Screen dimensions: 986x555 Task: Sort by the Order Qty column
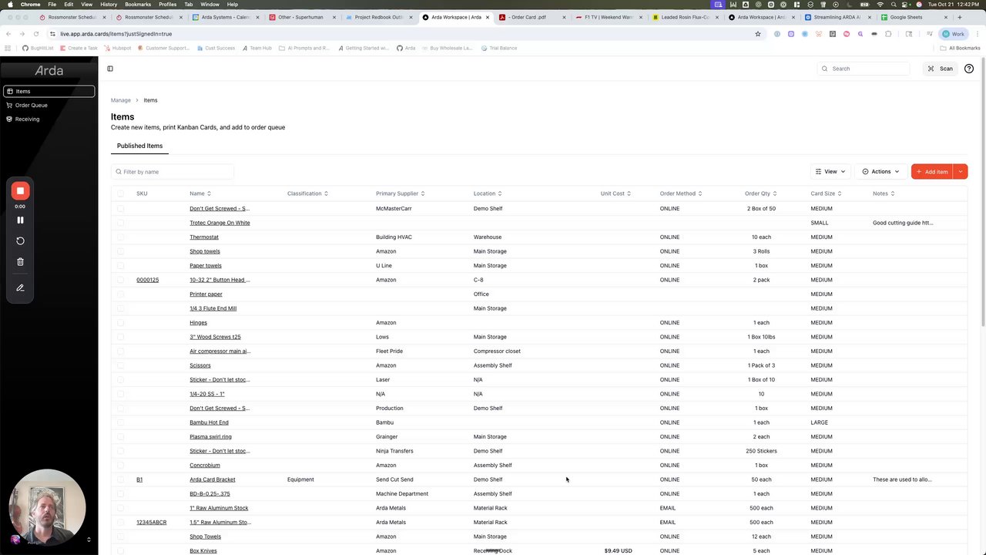click(761, 193)
